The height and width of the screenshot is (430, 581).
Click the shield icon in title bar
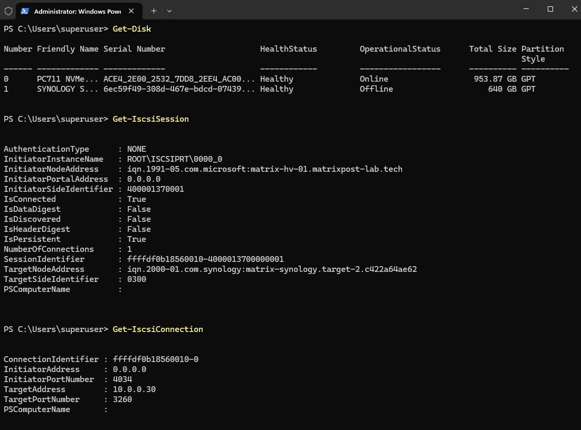tap(8, 11)
